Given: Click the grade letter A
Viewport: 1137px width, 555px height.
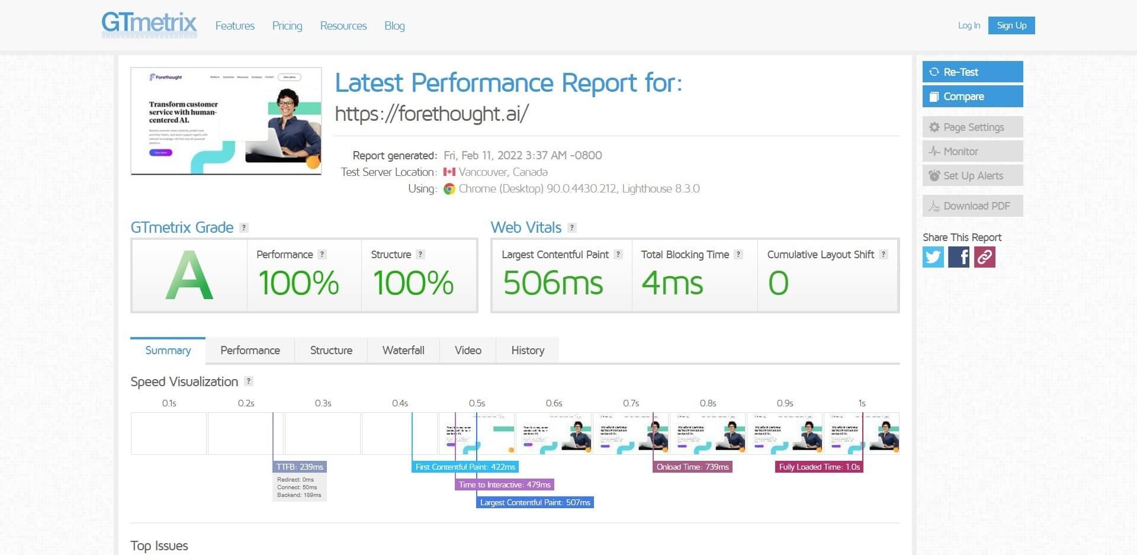Looking at the screenshot, I should click(x=189, y=275).
